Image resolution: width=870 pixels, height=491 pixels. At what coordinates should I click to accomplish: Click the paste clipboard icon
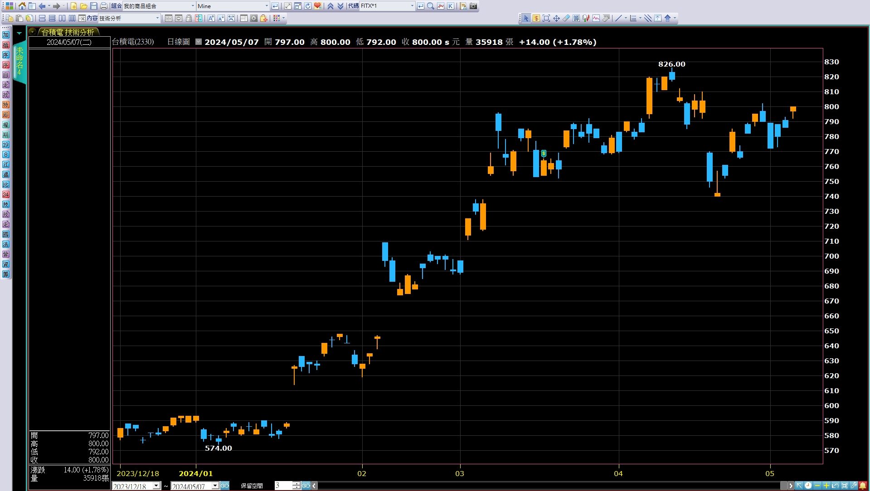pyautogui.click(x=19, y=18)
